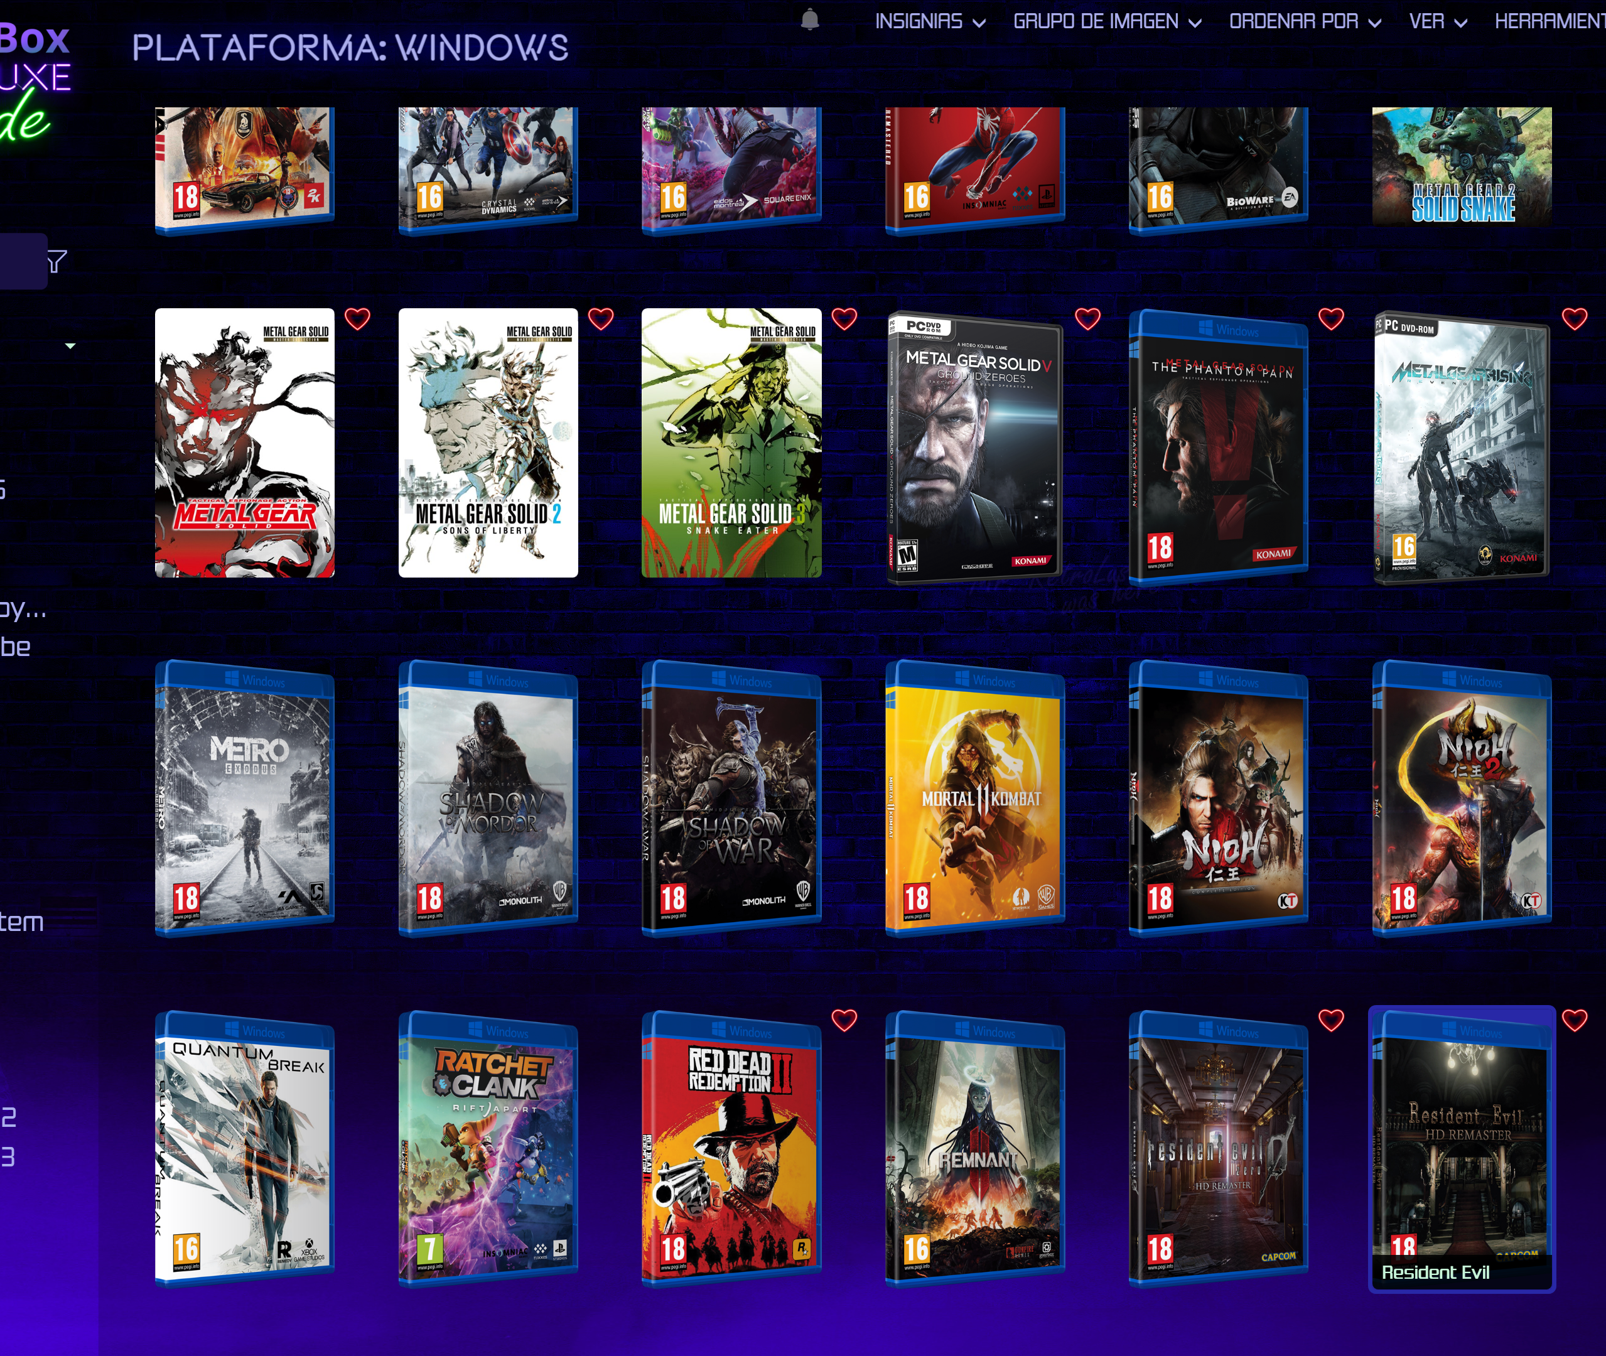
Task: Select the Remnant II game box
Action: click(x=975, y=1149)
